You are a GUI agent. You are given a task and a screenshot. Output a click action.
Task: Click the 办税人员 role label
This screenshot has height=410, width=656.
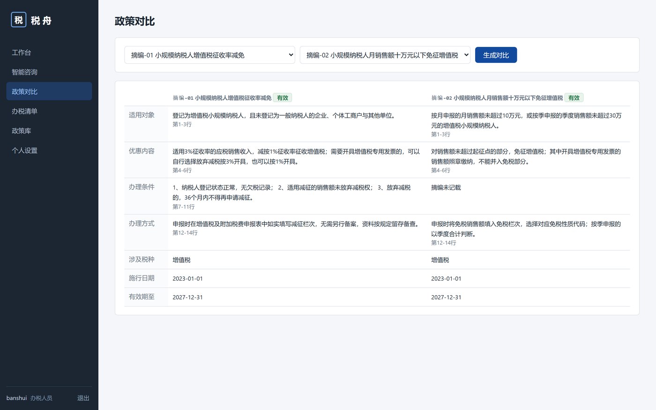click(x=41, y=398)
